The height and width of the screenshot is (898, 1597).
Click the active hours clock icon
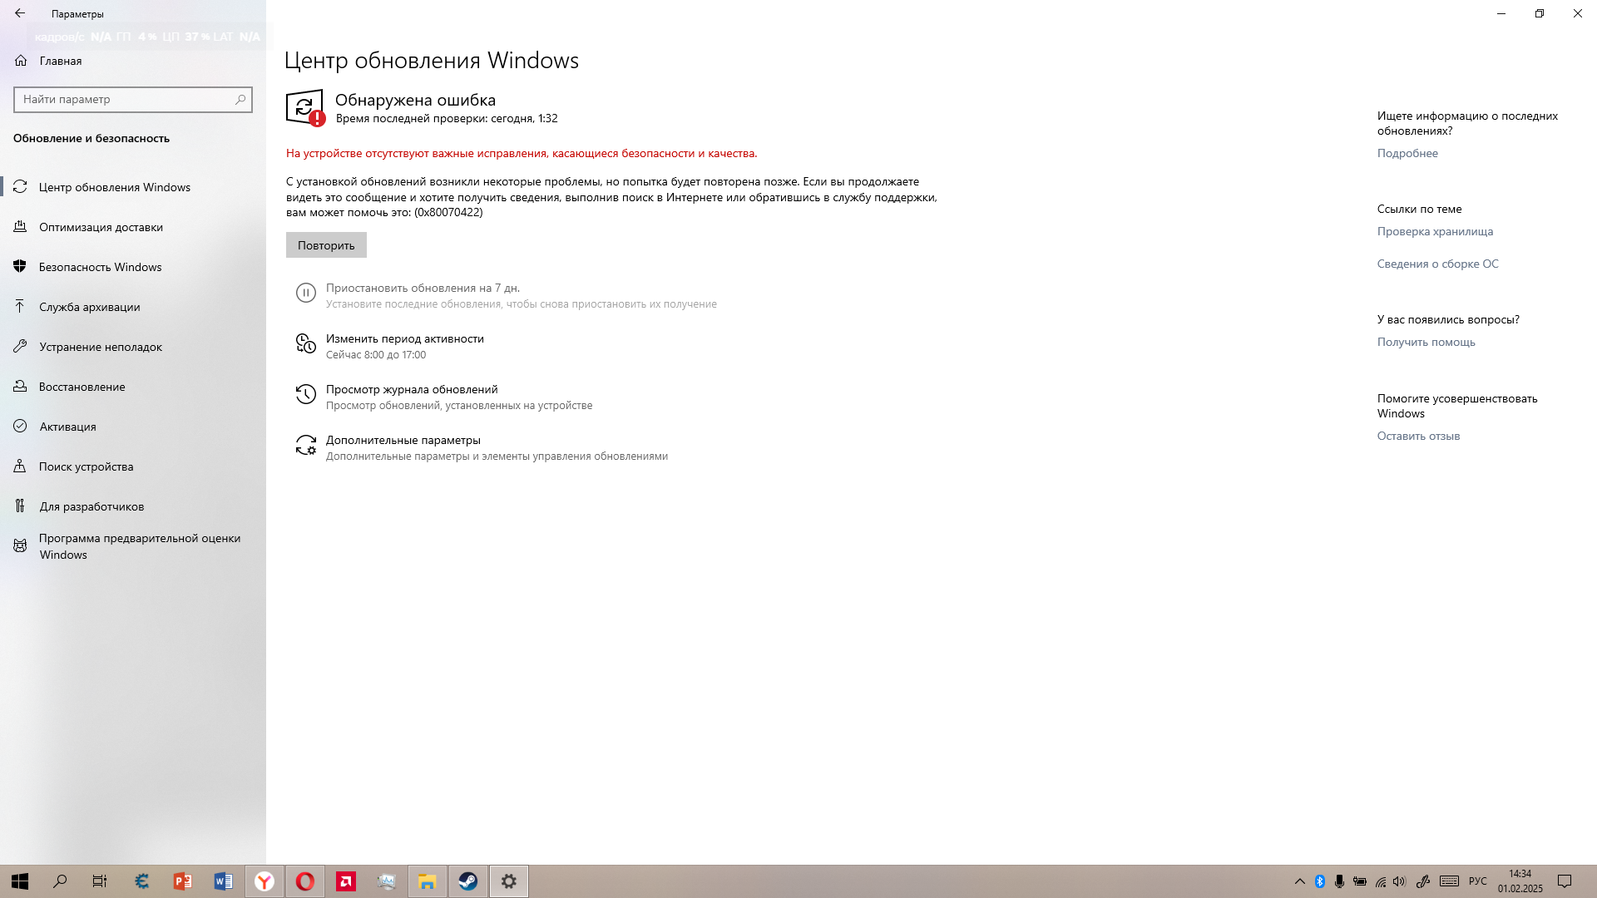306,343
